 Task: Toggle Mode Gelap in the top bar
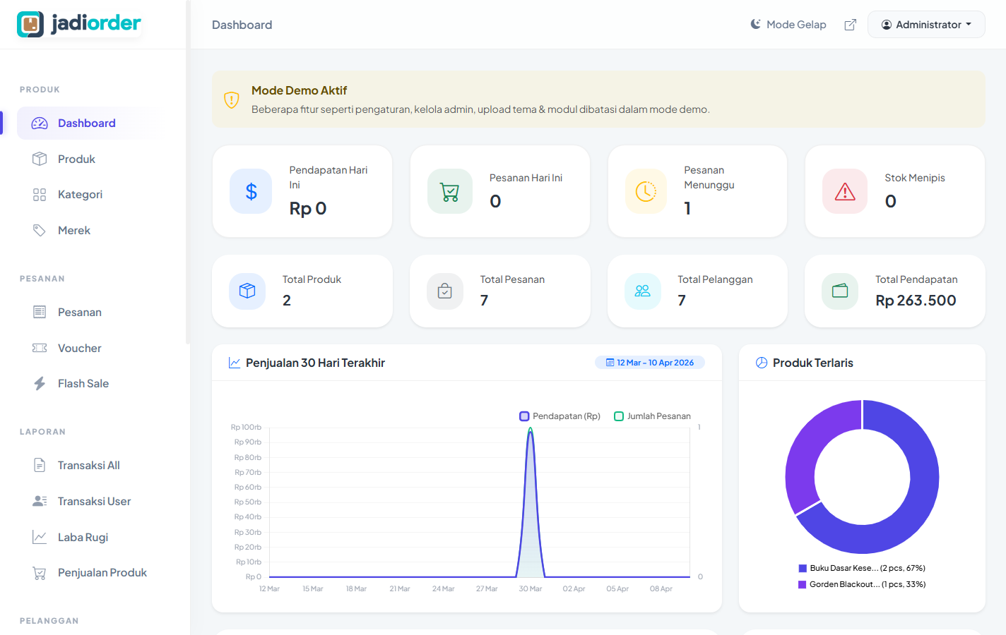coord(788,23)
